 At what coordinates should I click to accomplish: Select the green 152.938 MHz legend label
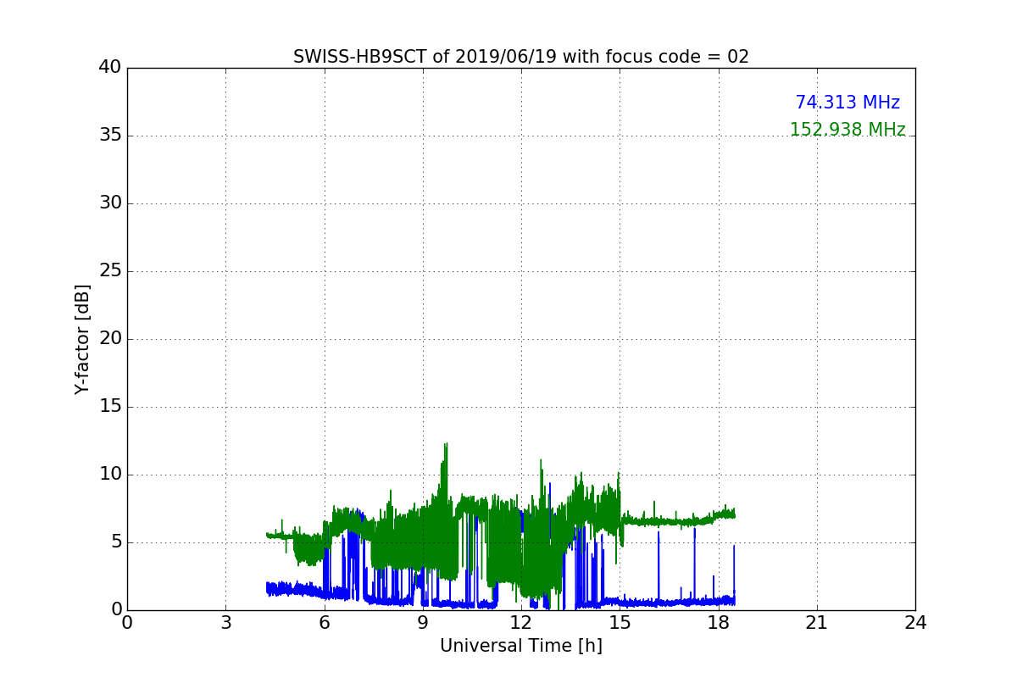847,130
